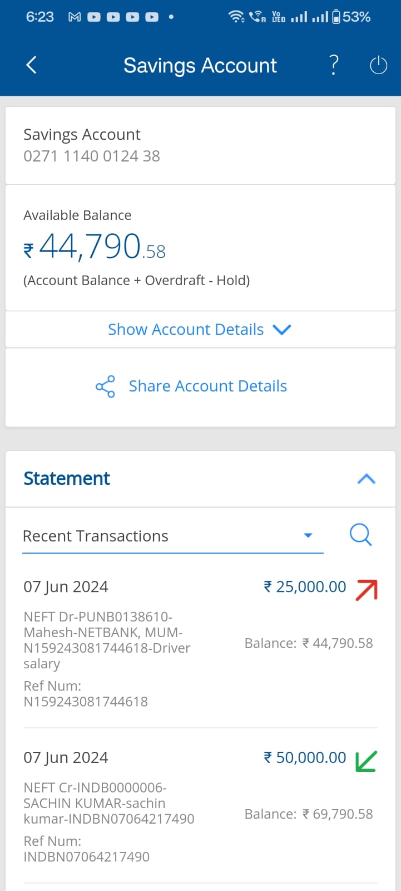The height and width of the screenshot is (891, 401).
Task: Tap the Available Balance amount ₹44,790.58
Action: pyautogui.click(x=95, y=247)
